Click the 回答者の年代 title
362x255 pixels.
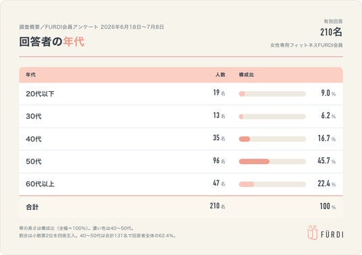[x=52, y=42]
